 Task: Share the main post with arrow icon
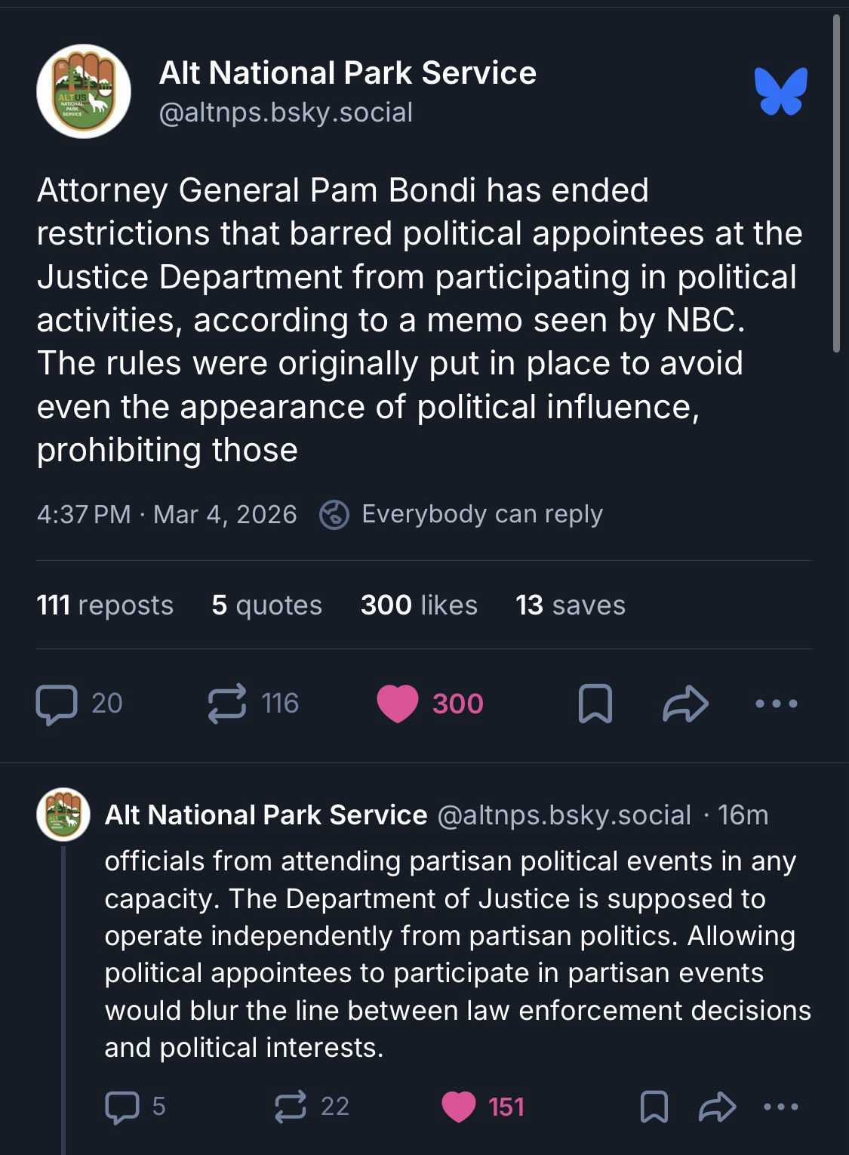coord(685,704)
